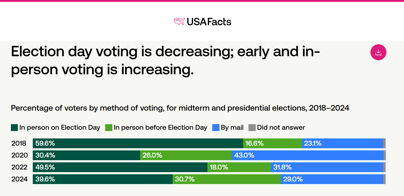404x196 pixels.
Task: Toggle the 'Did not answer' legend label
Action: [x=281, y=128]
